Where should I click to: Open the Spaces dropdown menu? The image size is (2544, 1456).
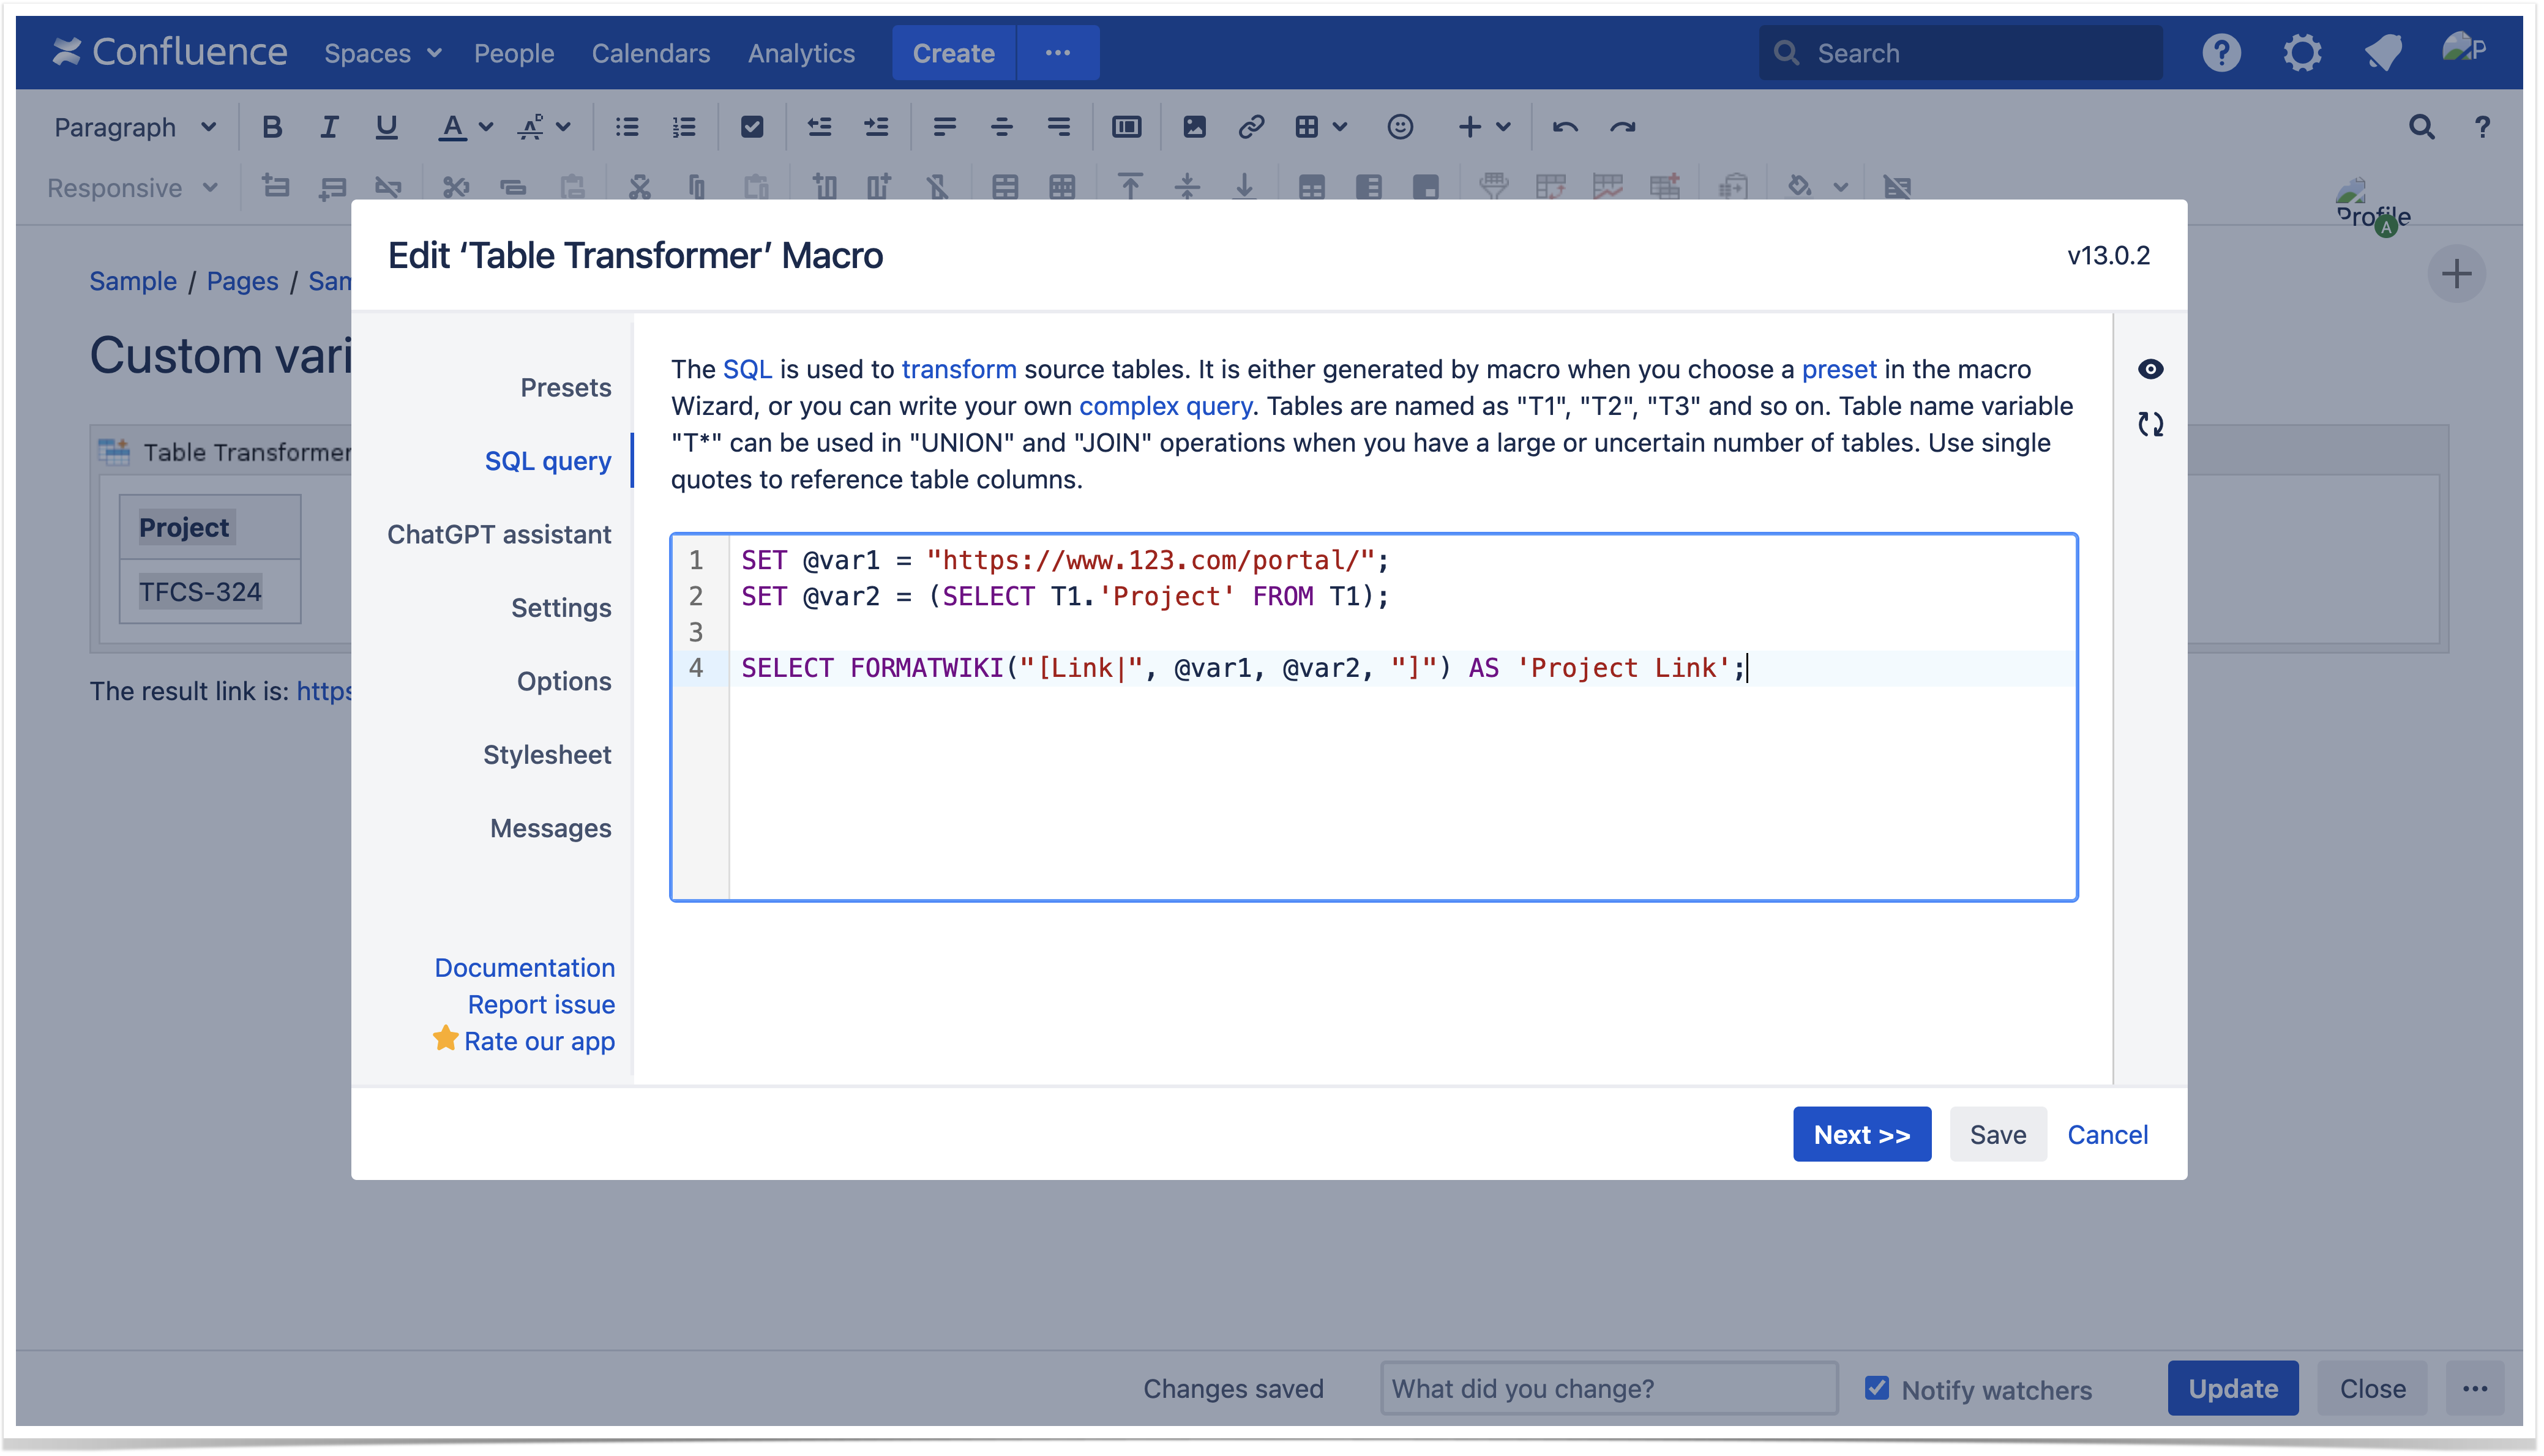pyautogui.click(x=382, y=53)
